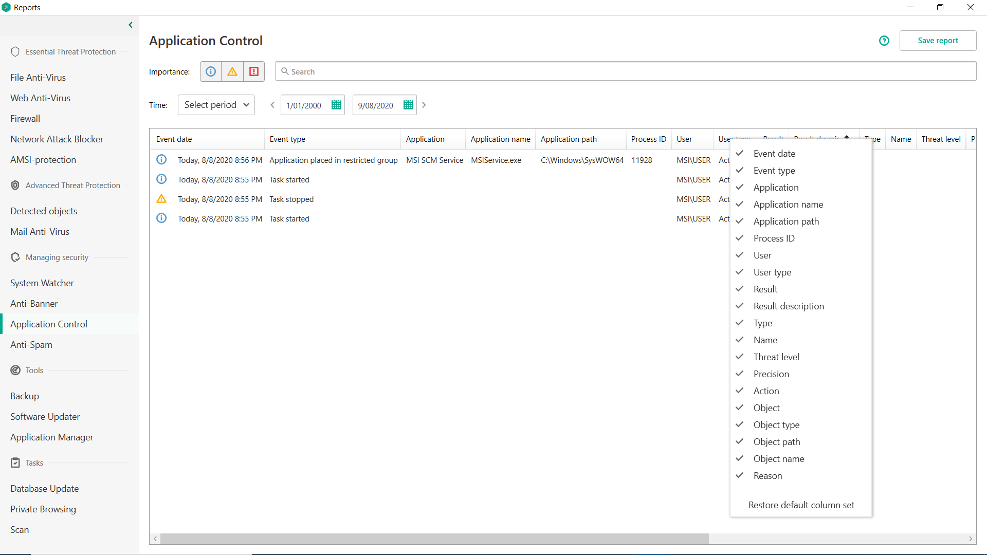Go to previous time period arrow
The width and height of the screenshot is (987, 555).
[272, 105]
